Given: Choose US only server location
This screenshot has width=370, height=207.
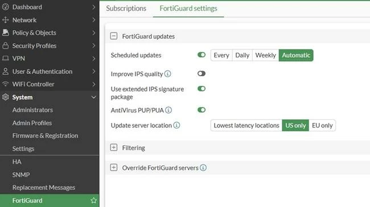Looking at the screenshot, I should [x=295, y=126].
